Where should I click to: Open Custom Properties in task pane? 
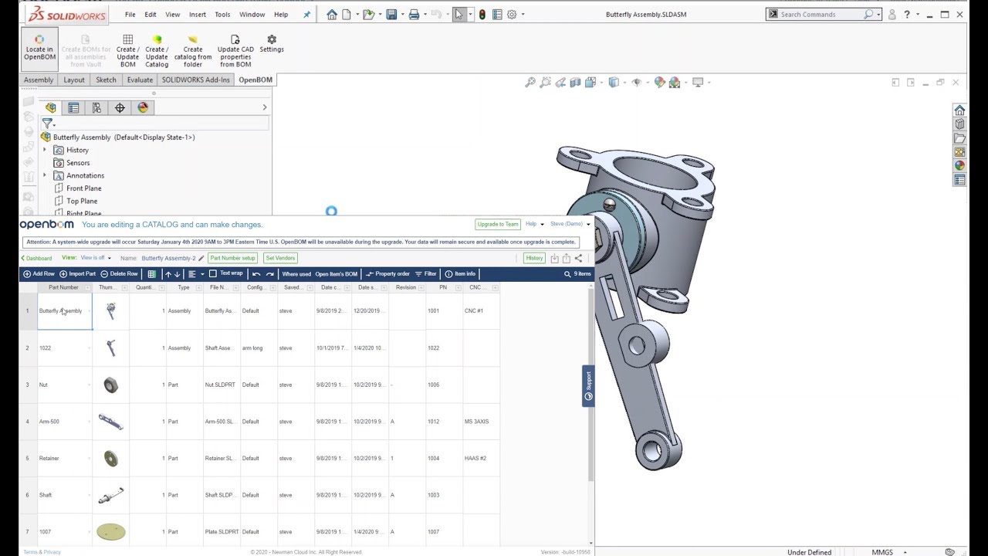pyautogui.click(x=959, y=180)
